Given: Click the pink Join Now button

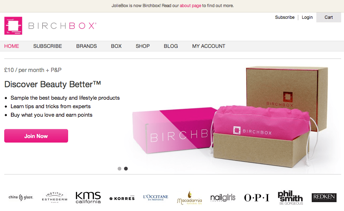Looking at the screenshot, I should tap(36, 136).
